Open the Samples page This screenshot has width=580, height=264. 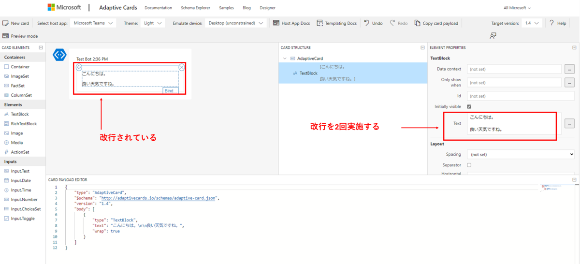226,8
